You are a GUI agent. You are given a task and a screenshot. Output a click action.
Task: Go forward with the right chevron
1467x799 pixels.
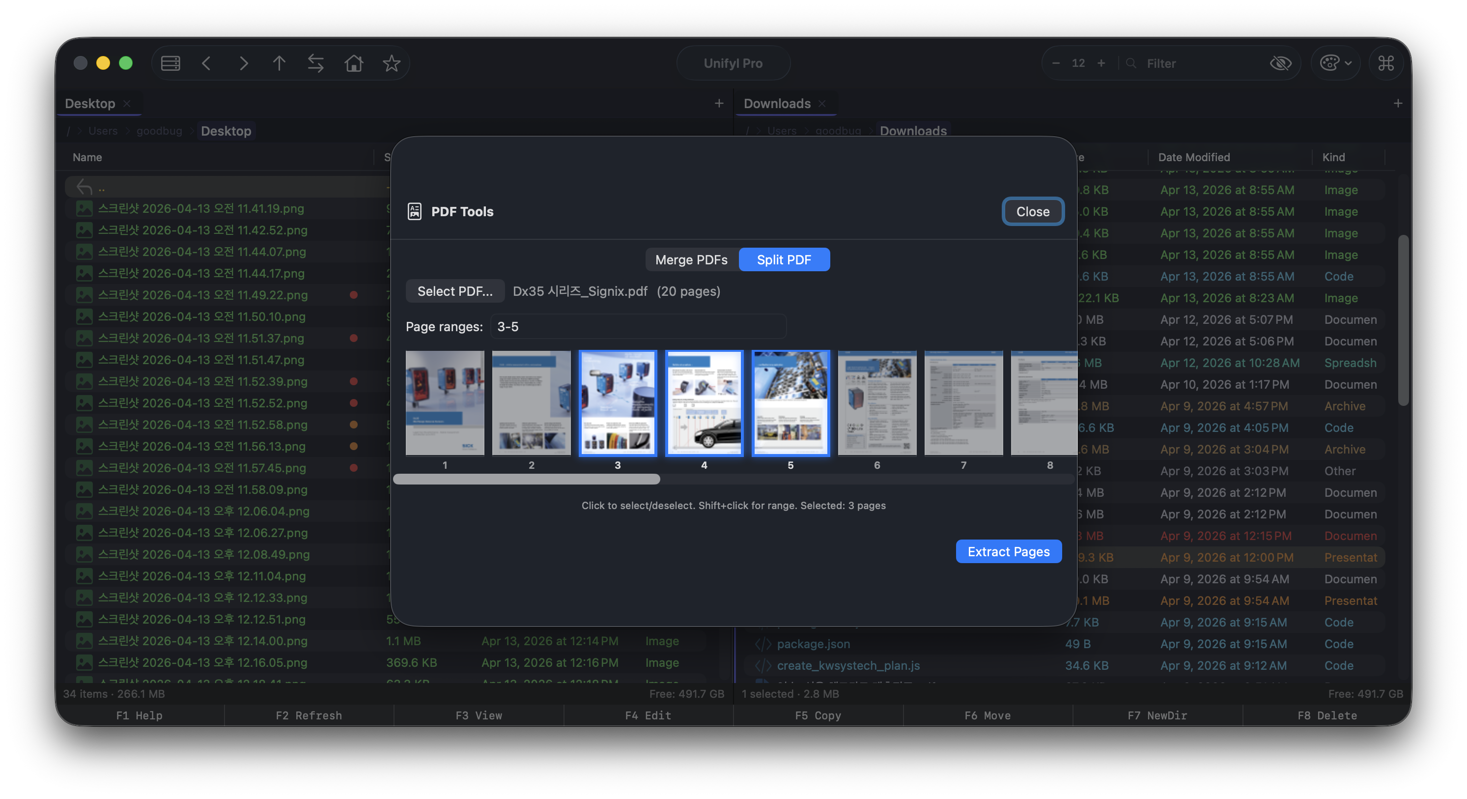click(x=243, y=63)
